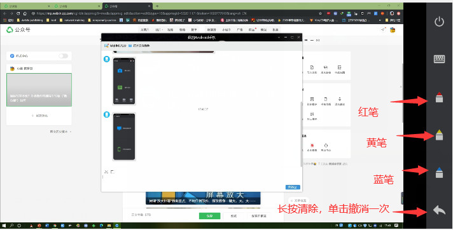This screenshot has width=453, height=230.
Task: Click the add-new-article plus link in sidebar
Action: [39, 116]
